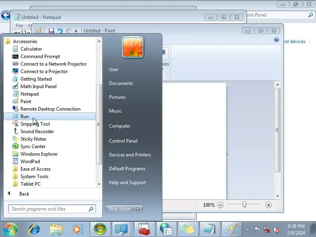Viewport: 316px width, 237px height.
Task: Click the muted volume tray icon
Action: point(276,229)
